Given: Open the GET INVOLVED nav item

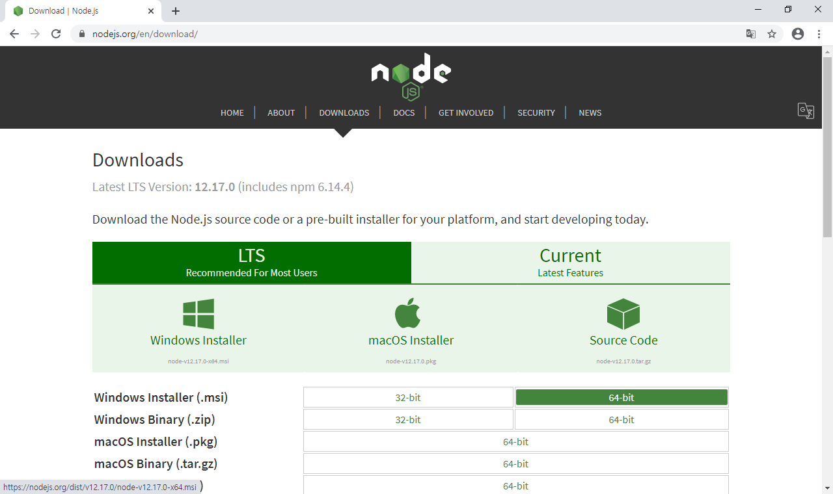Looking at the screenshot, I should pos(466,112).
